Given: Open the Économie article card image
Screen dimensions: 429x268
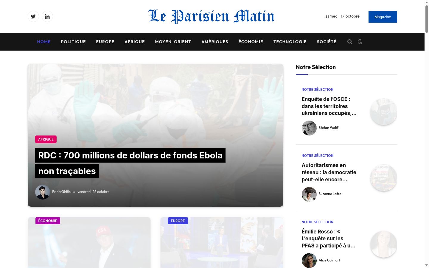Looking at the screenshot, I should (x=89, y=243).
